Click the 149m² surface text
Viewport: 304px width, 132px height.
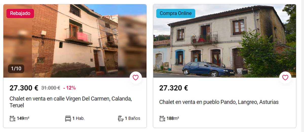(x=23, y=118)
